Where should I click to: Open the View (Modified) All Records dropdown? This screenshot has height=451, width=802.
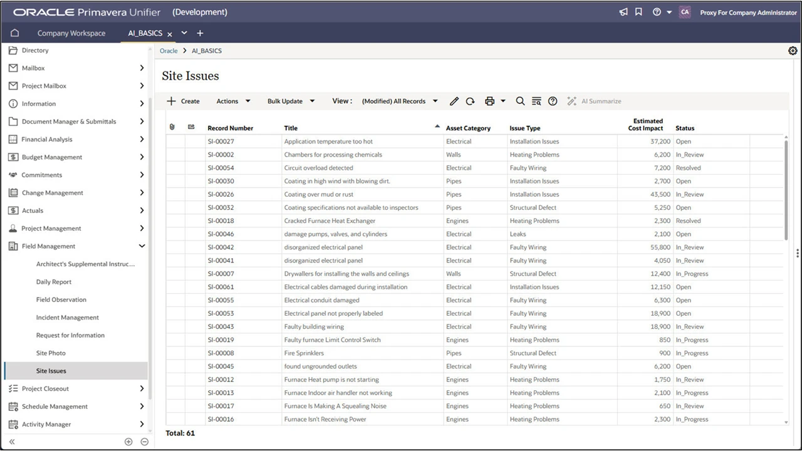(x=400, y=101)
